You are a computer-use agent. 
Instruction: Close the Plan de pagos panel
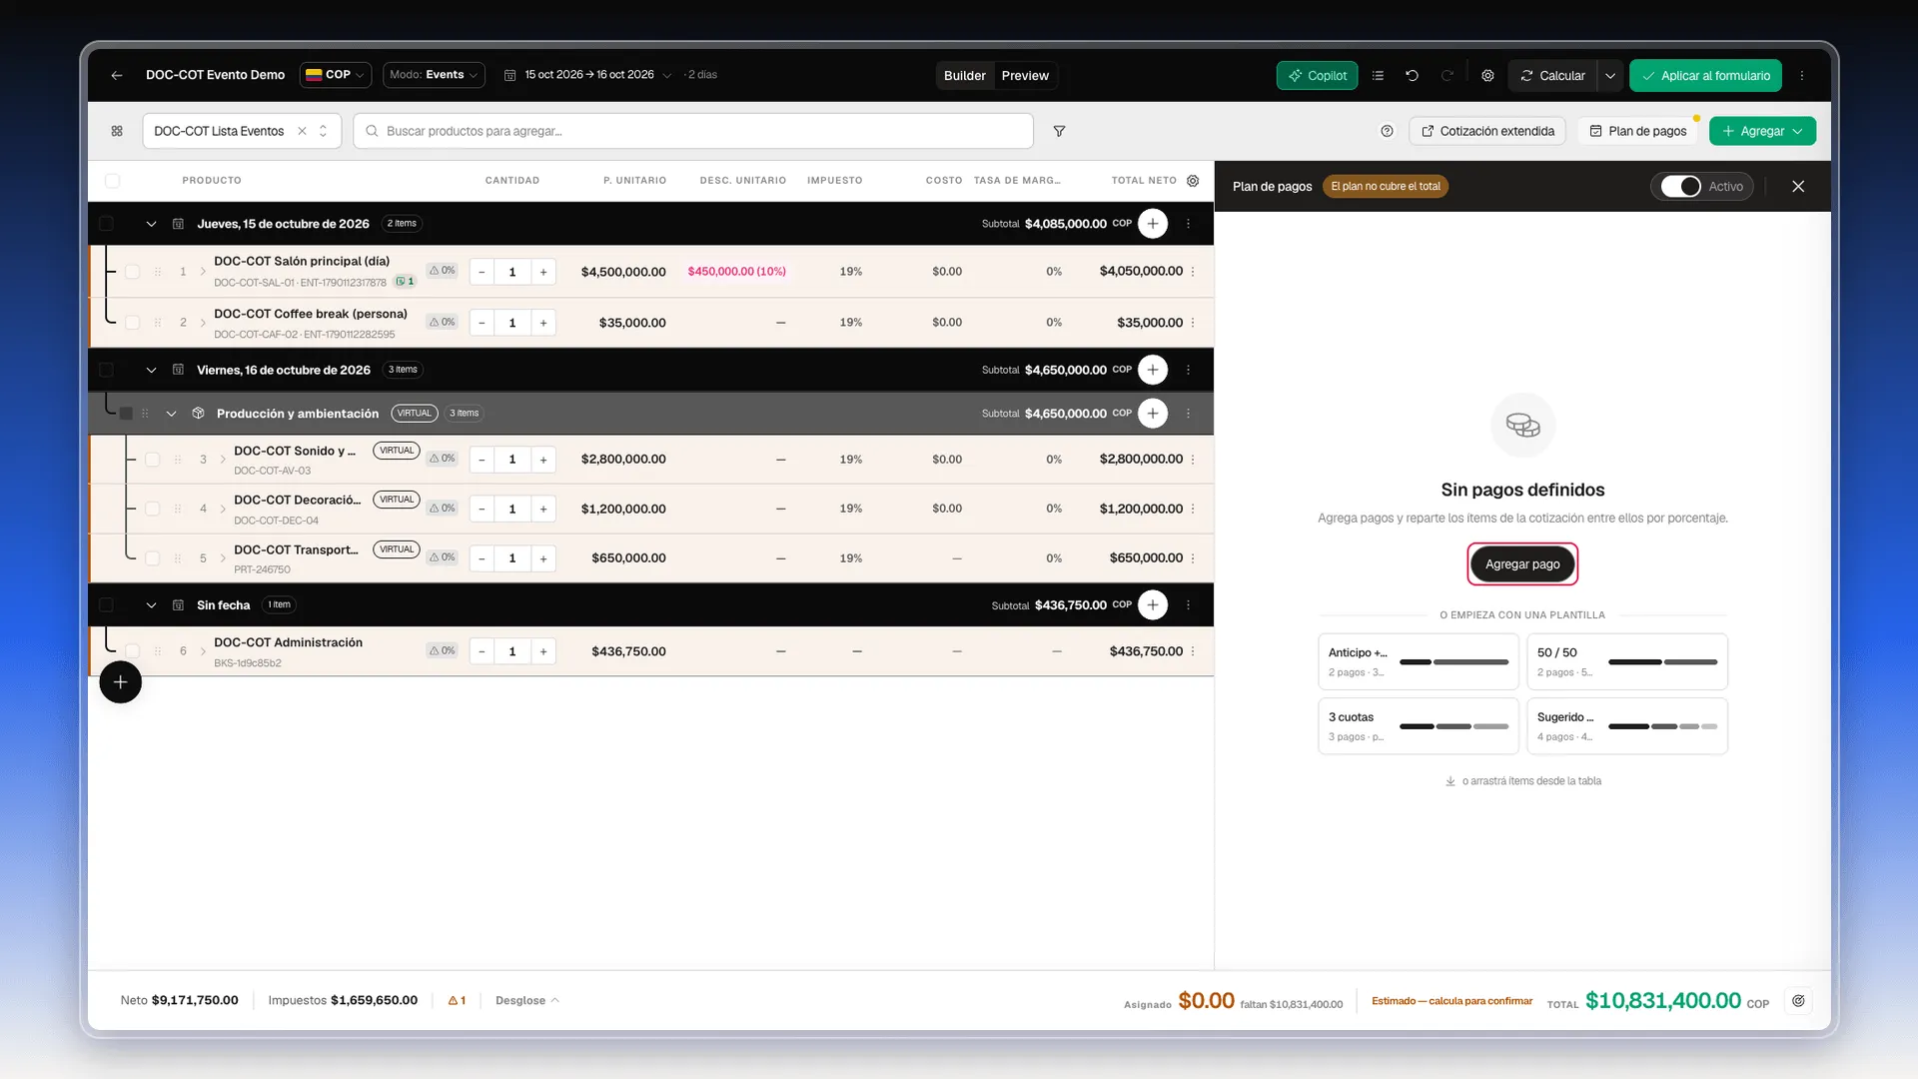pyautogui.click(x=1798, y=186)
